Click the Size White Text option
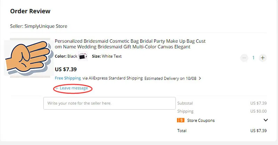The image size is (278, 145). [x=107, y=56]
